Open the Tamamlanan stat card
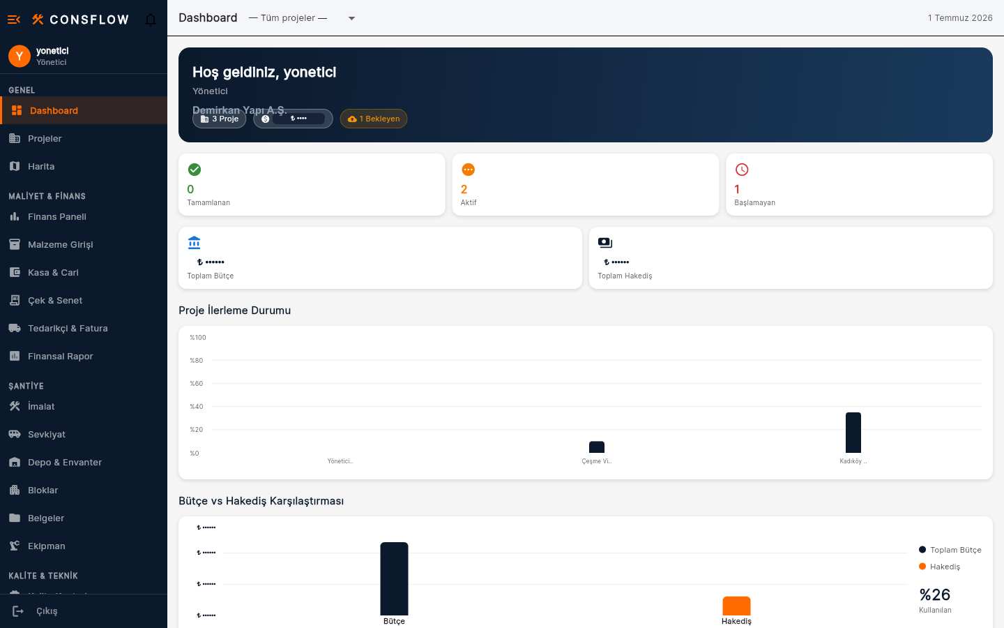This screenshot has height=628, width=1004. click(312, 184)
